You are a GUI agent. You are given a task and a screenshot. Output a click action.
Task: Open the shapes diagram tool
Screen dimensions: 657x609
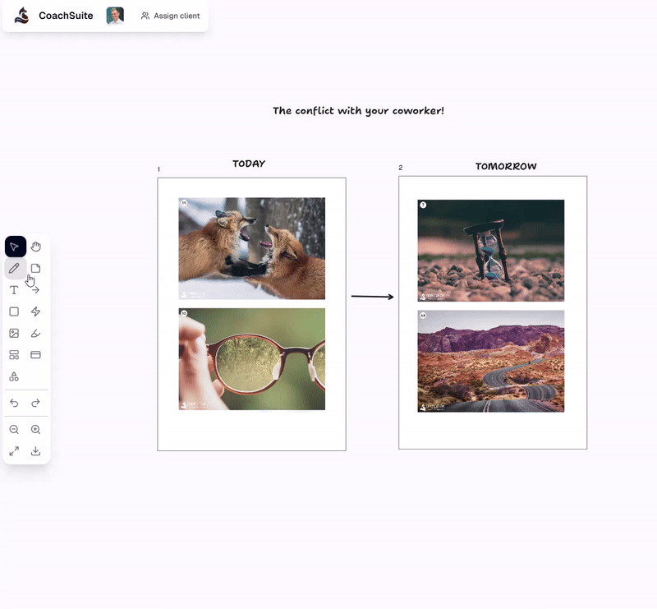(x=14, y=376)
